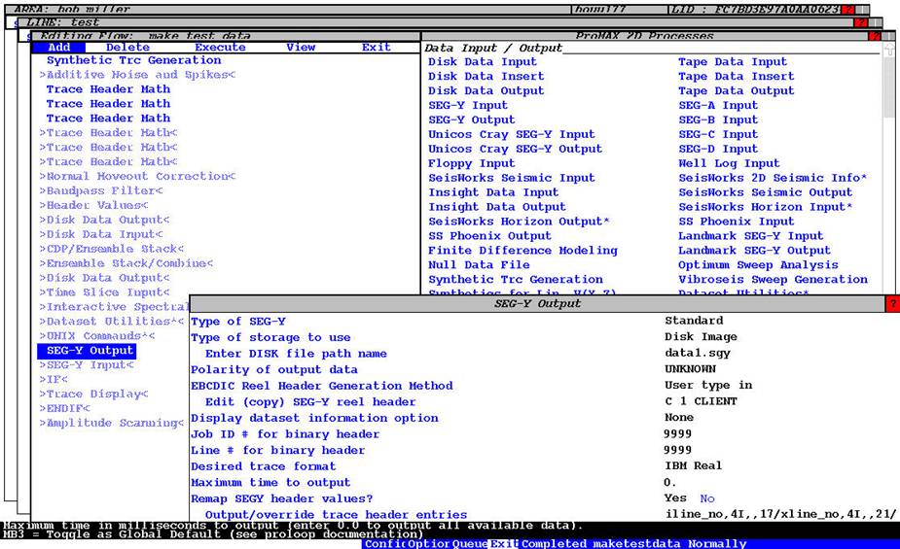Screen dimensions: 900x549
Task: Choose Landmark SEG-Y Input process
Action: [750, 236]
